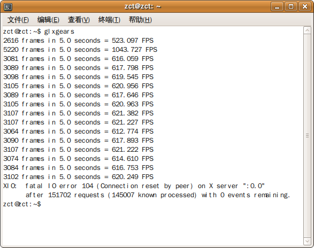The image size is (314, 248).
Task: Click the zct@zct: ~ title bar text
Action: tap(143, 6)
